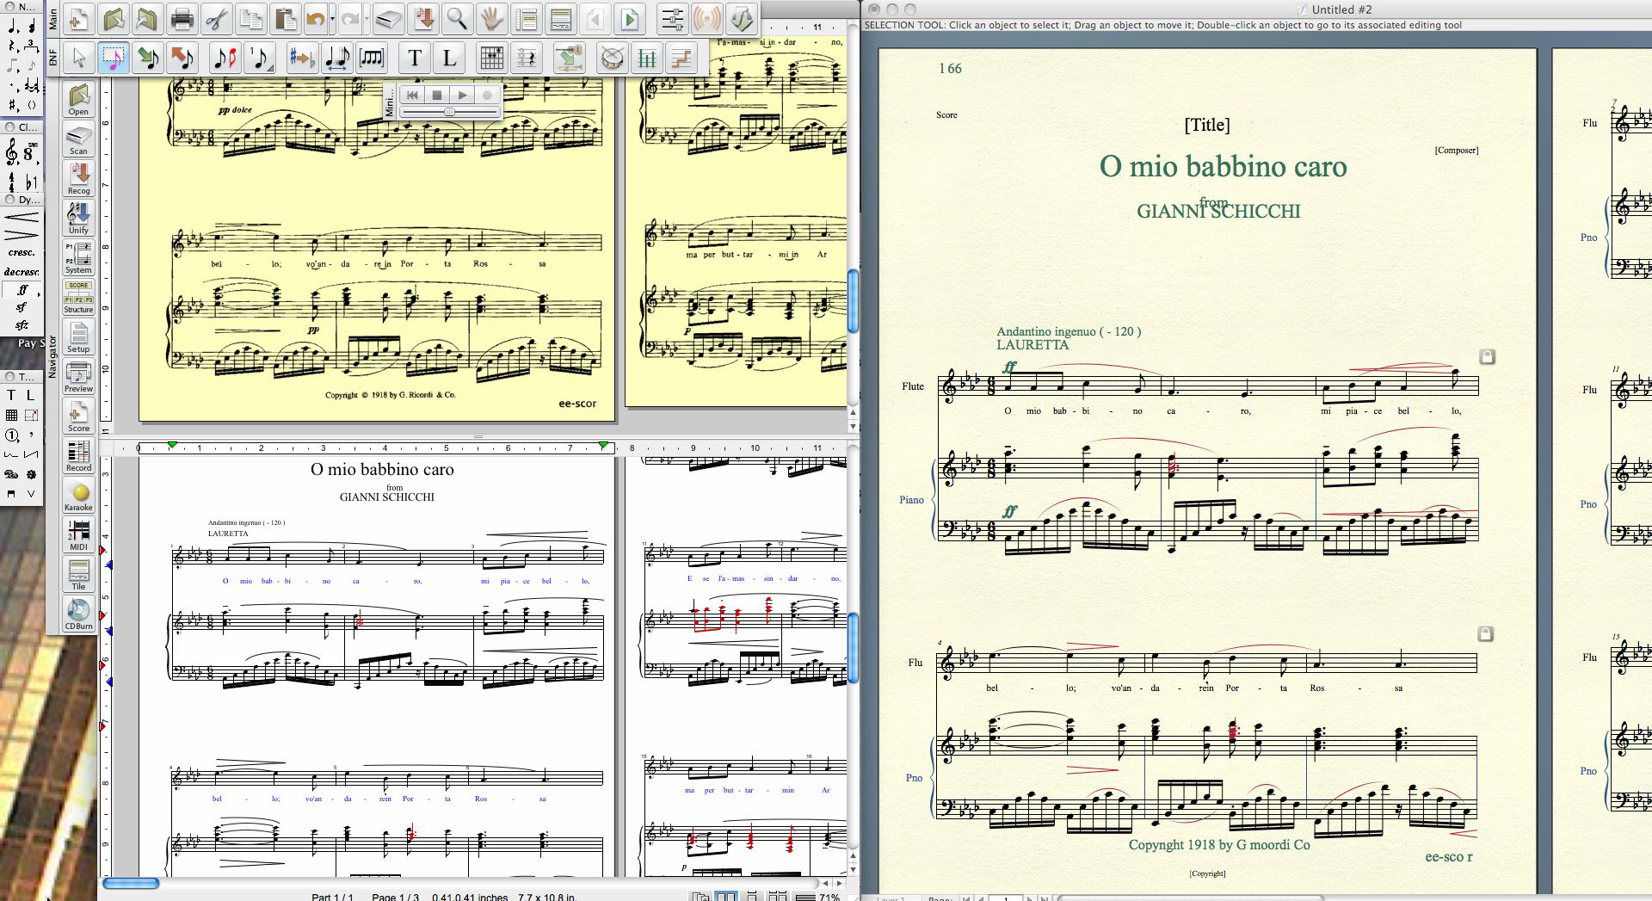Go to next page green arrow
The image size is (1652, 901).
point(629,18)
